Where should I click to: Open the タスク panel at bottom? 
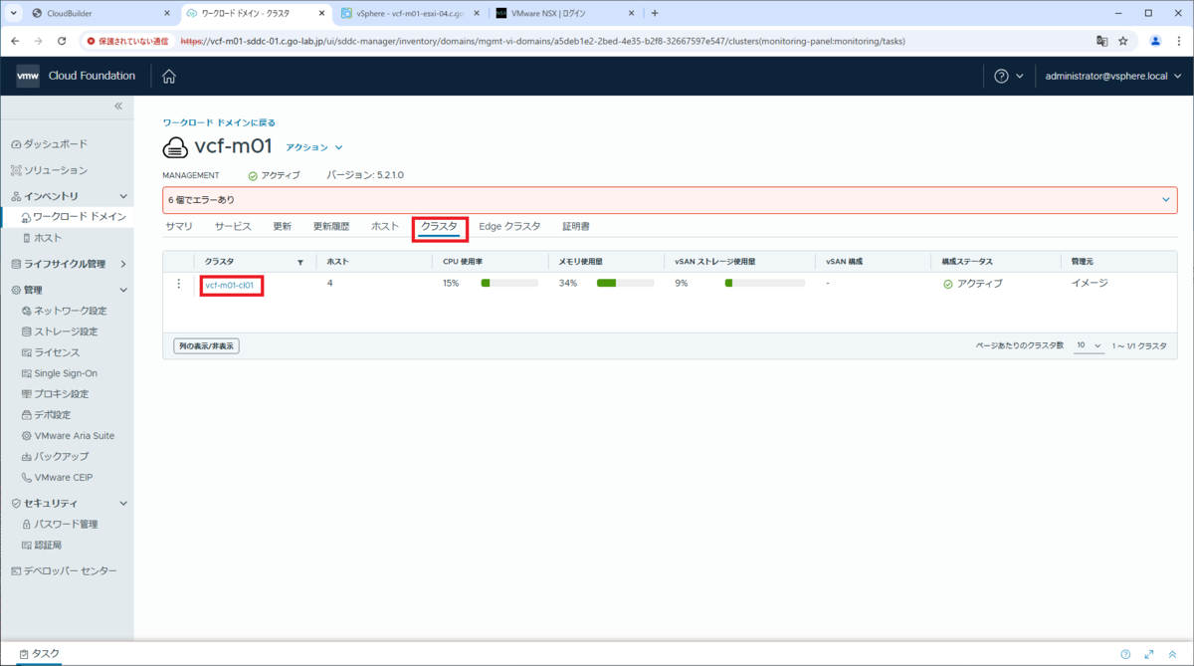click(x=40, y=654)
